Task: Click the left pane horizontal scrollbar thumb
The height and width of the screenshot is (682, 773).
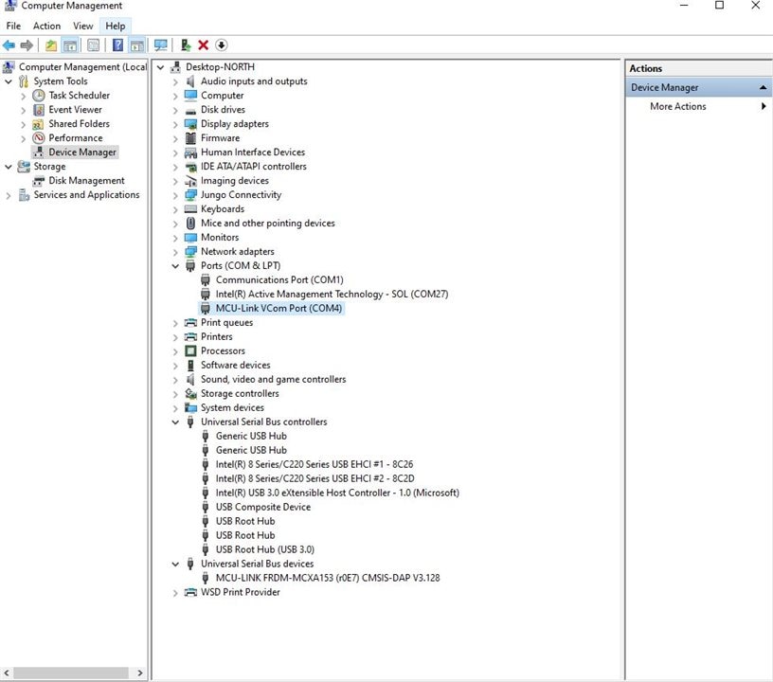Action: 71,673
